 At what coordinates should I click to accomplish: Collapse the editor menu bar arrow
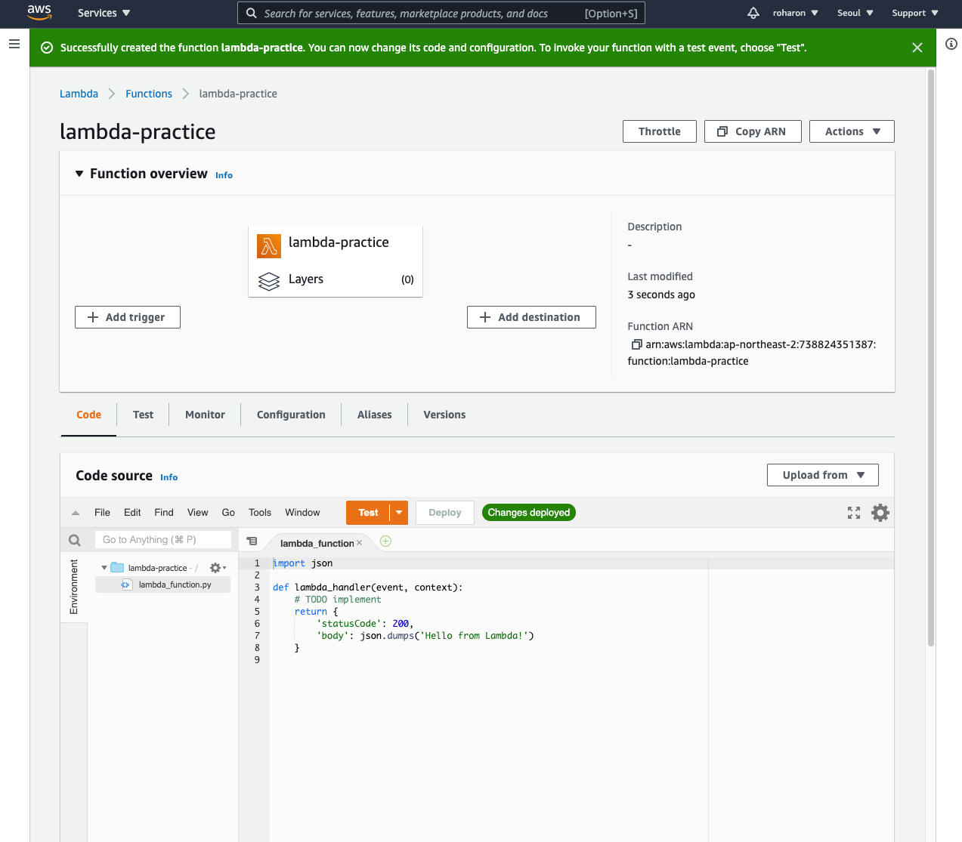(76, 513)
